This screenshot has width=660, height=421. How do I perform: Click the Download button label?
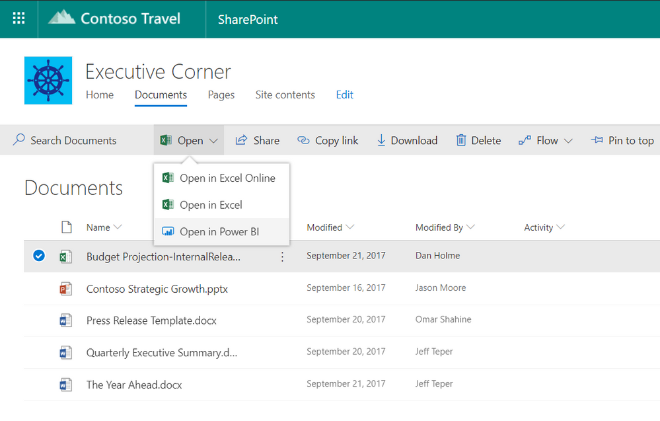tap(414, 140)
